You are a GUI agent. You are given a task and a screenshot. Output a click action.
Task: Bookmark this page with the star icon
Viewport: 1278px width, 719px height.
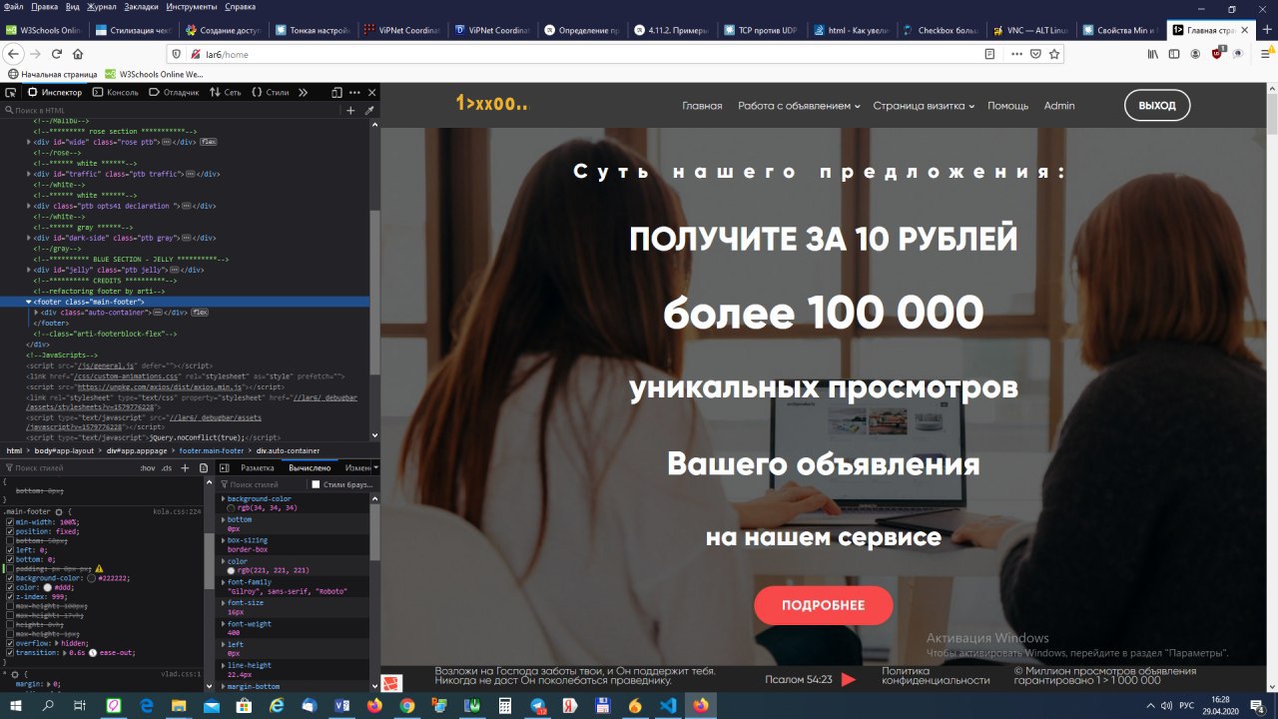1053,54
